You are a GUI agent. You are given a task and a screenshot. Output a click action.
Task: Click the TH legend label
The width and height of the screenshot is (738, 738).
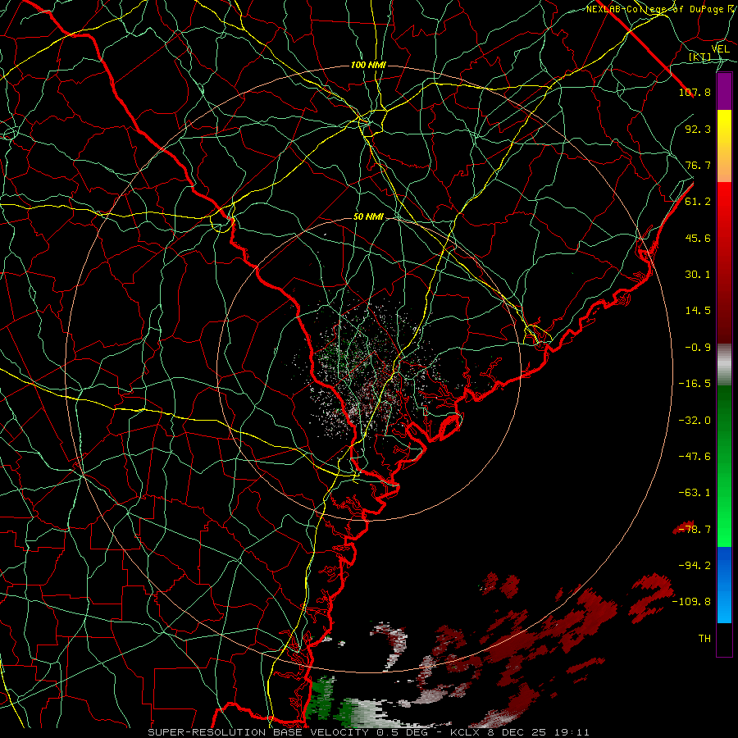click(704, 639)
